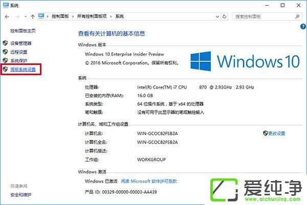Viewport: 307px width, 205px height.
Task: Open help with the blue question icon
Action: pos(303,27)
